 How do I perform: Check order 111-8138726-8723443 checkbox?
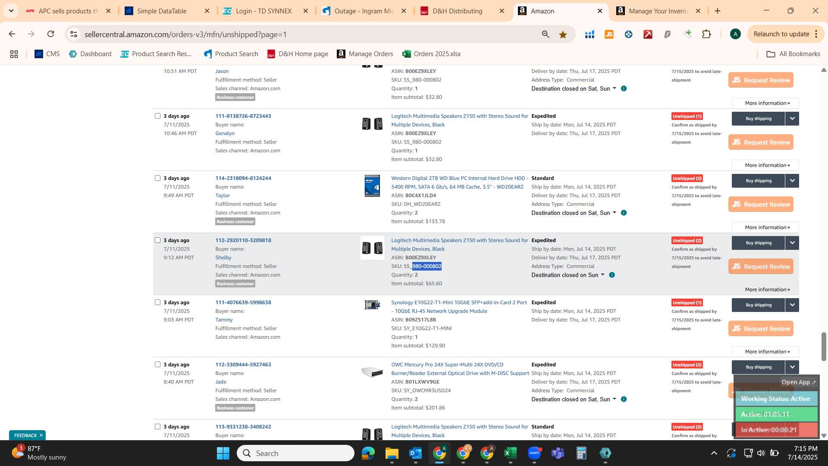tap(157, 116)
